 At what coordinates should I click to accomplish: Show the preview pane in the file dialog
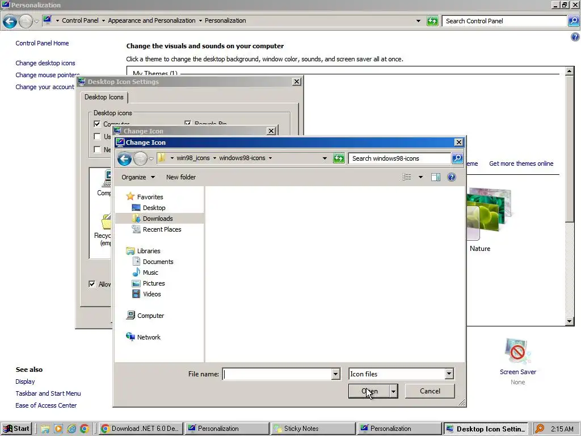point(436,177)
